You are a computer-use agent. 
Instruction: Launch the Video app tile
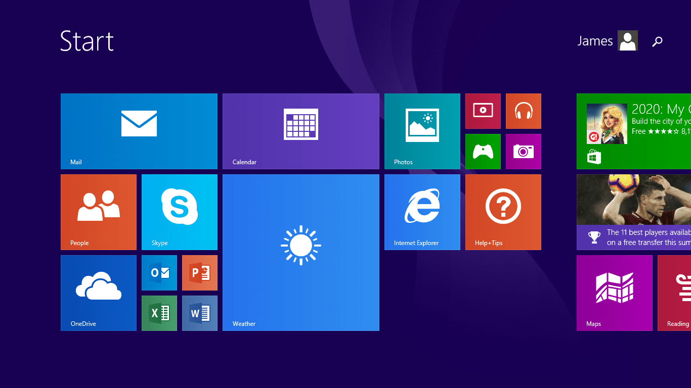click(x=483, y=111)
